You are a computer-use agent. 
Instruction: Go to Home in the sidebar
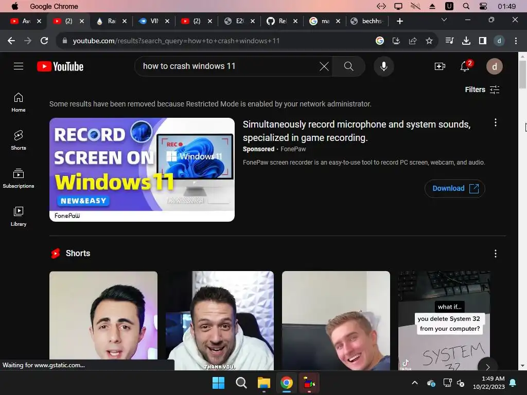point(19,102)
